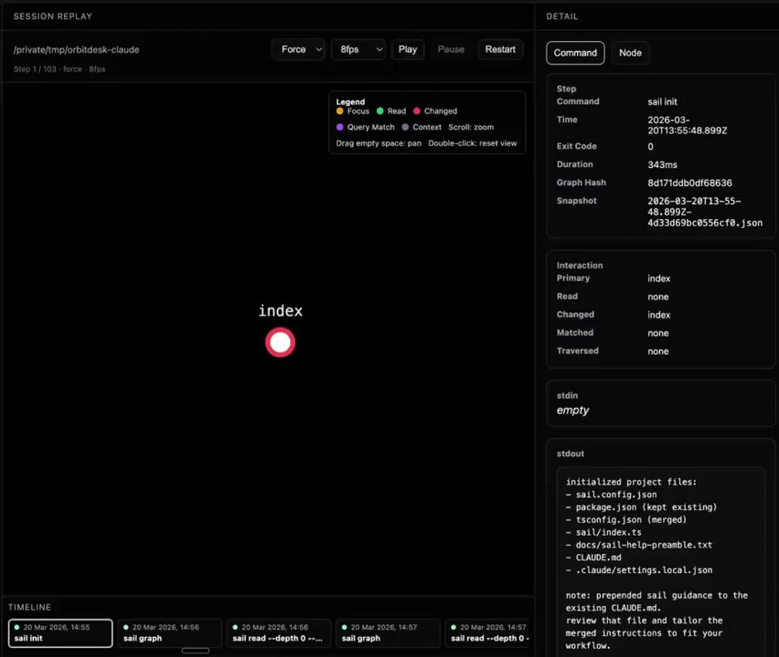Open the 8fps speed dropdown
The image size is (779, 657).
tap(358, 49)
